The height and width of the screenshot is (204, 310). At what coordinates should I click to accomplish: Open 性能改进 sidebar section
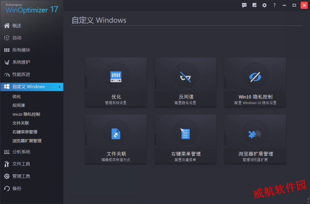coord(21,75)
